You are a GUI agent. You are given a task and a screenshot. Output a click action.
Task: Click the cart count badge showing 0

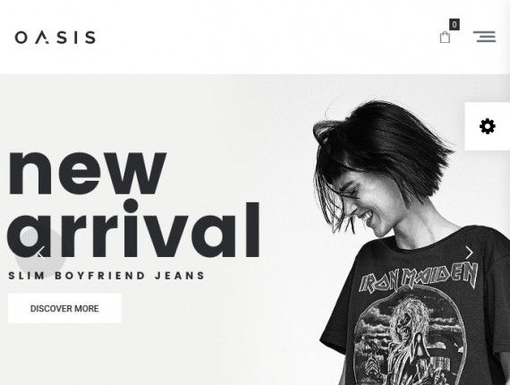(x=455, y=24)
